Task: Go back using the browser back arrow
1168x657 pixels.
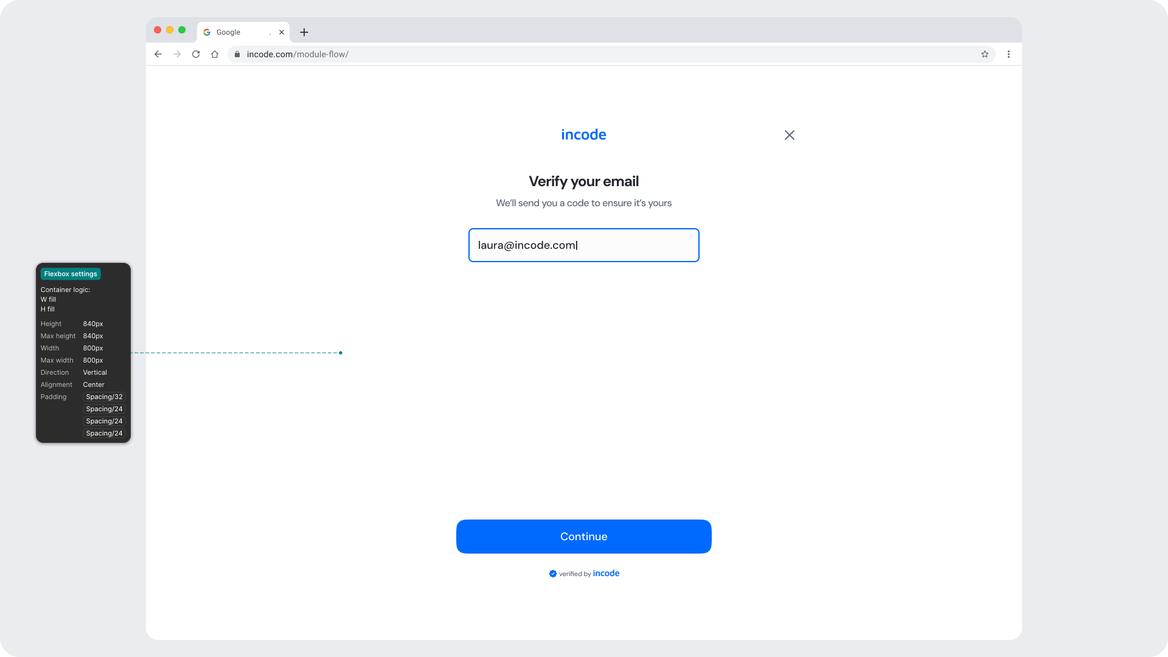Action: (x=158, y=54)
